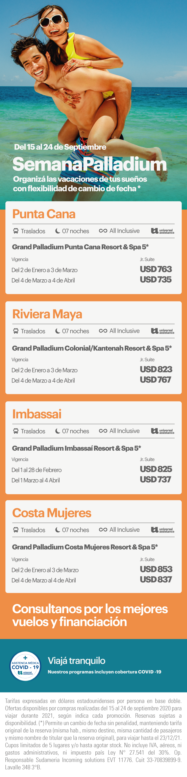Click the bus icon in Punta Cana card
Viewport: 187px width, 777px height.
click(x=16, y=231)
